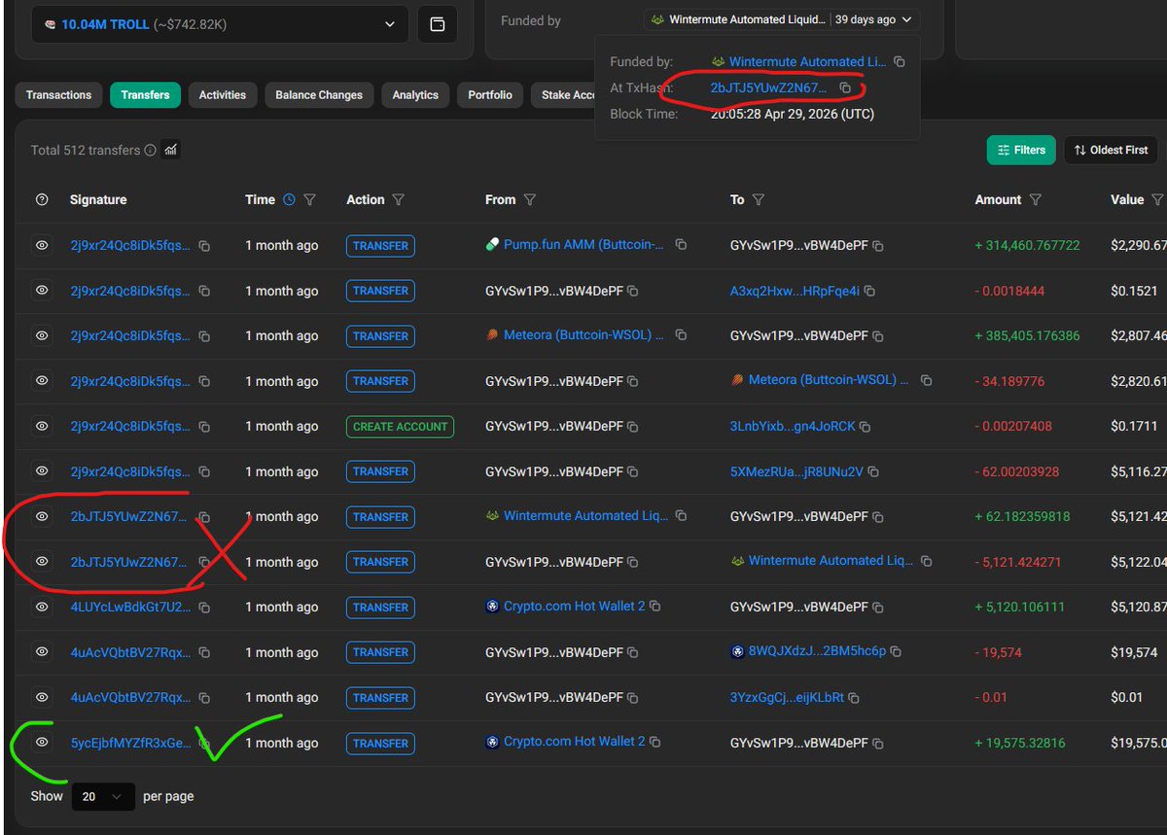Open the Analytics tab

pyautogui.click(x=415, y=95)
